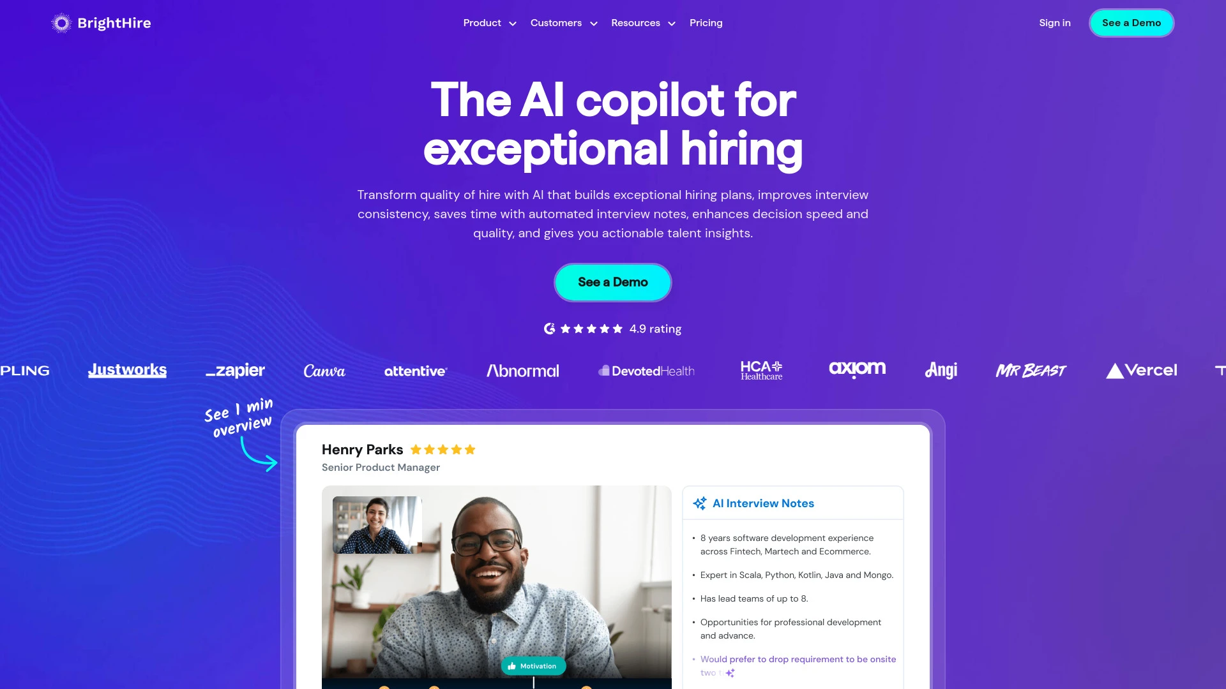Click the See a Demo button in navbar
Screen dimensions: 1226x689
pyautogui.click(x=1131, y=23)
